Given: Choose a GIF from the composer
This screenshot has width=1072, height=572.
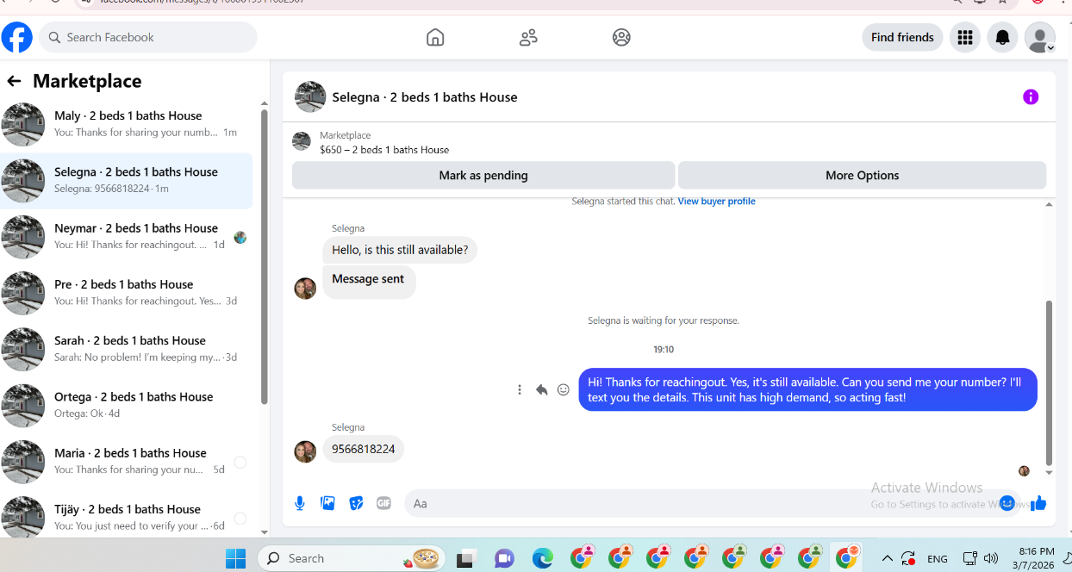Looking at the screenshot, I should click(384, 503).
